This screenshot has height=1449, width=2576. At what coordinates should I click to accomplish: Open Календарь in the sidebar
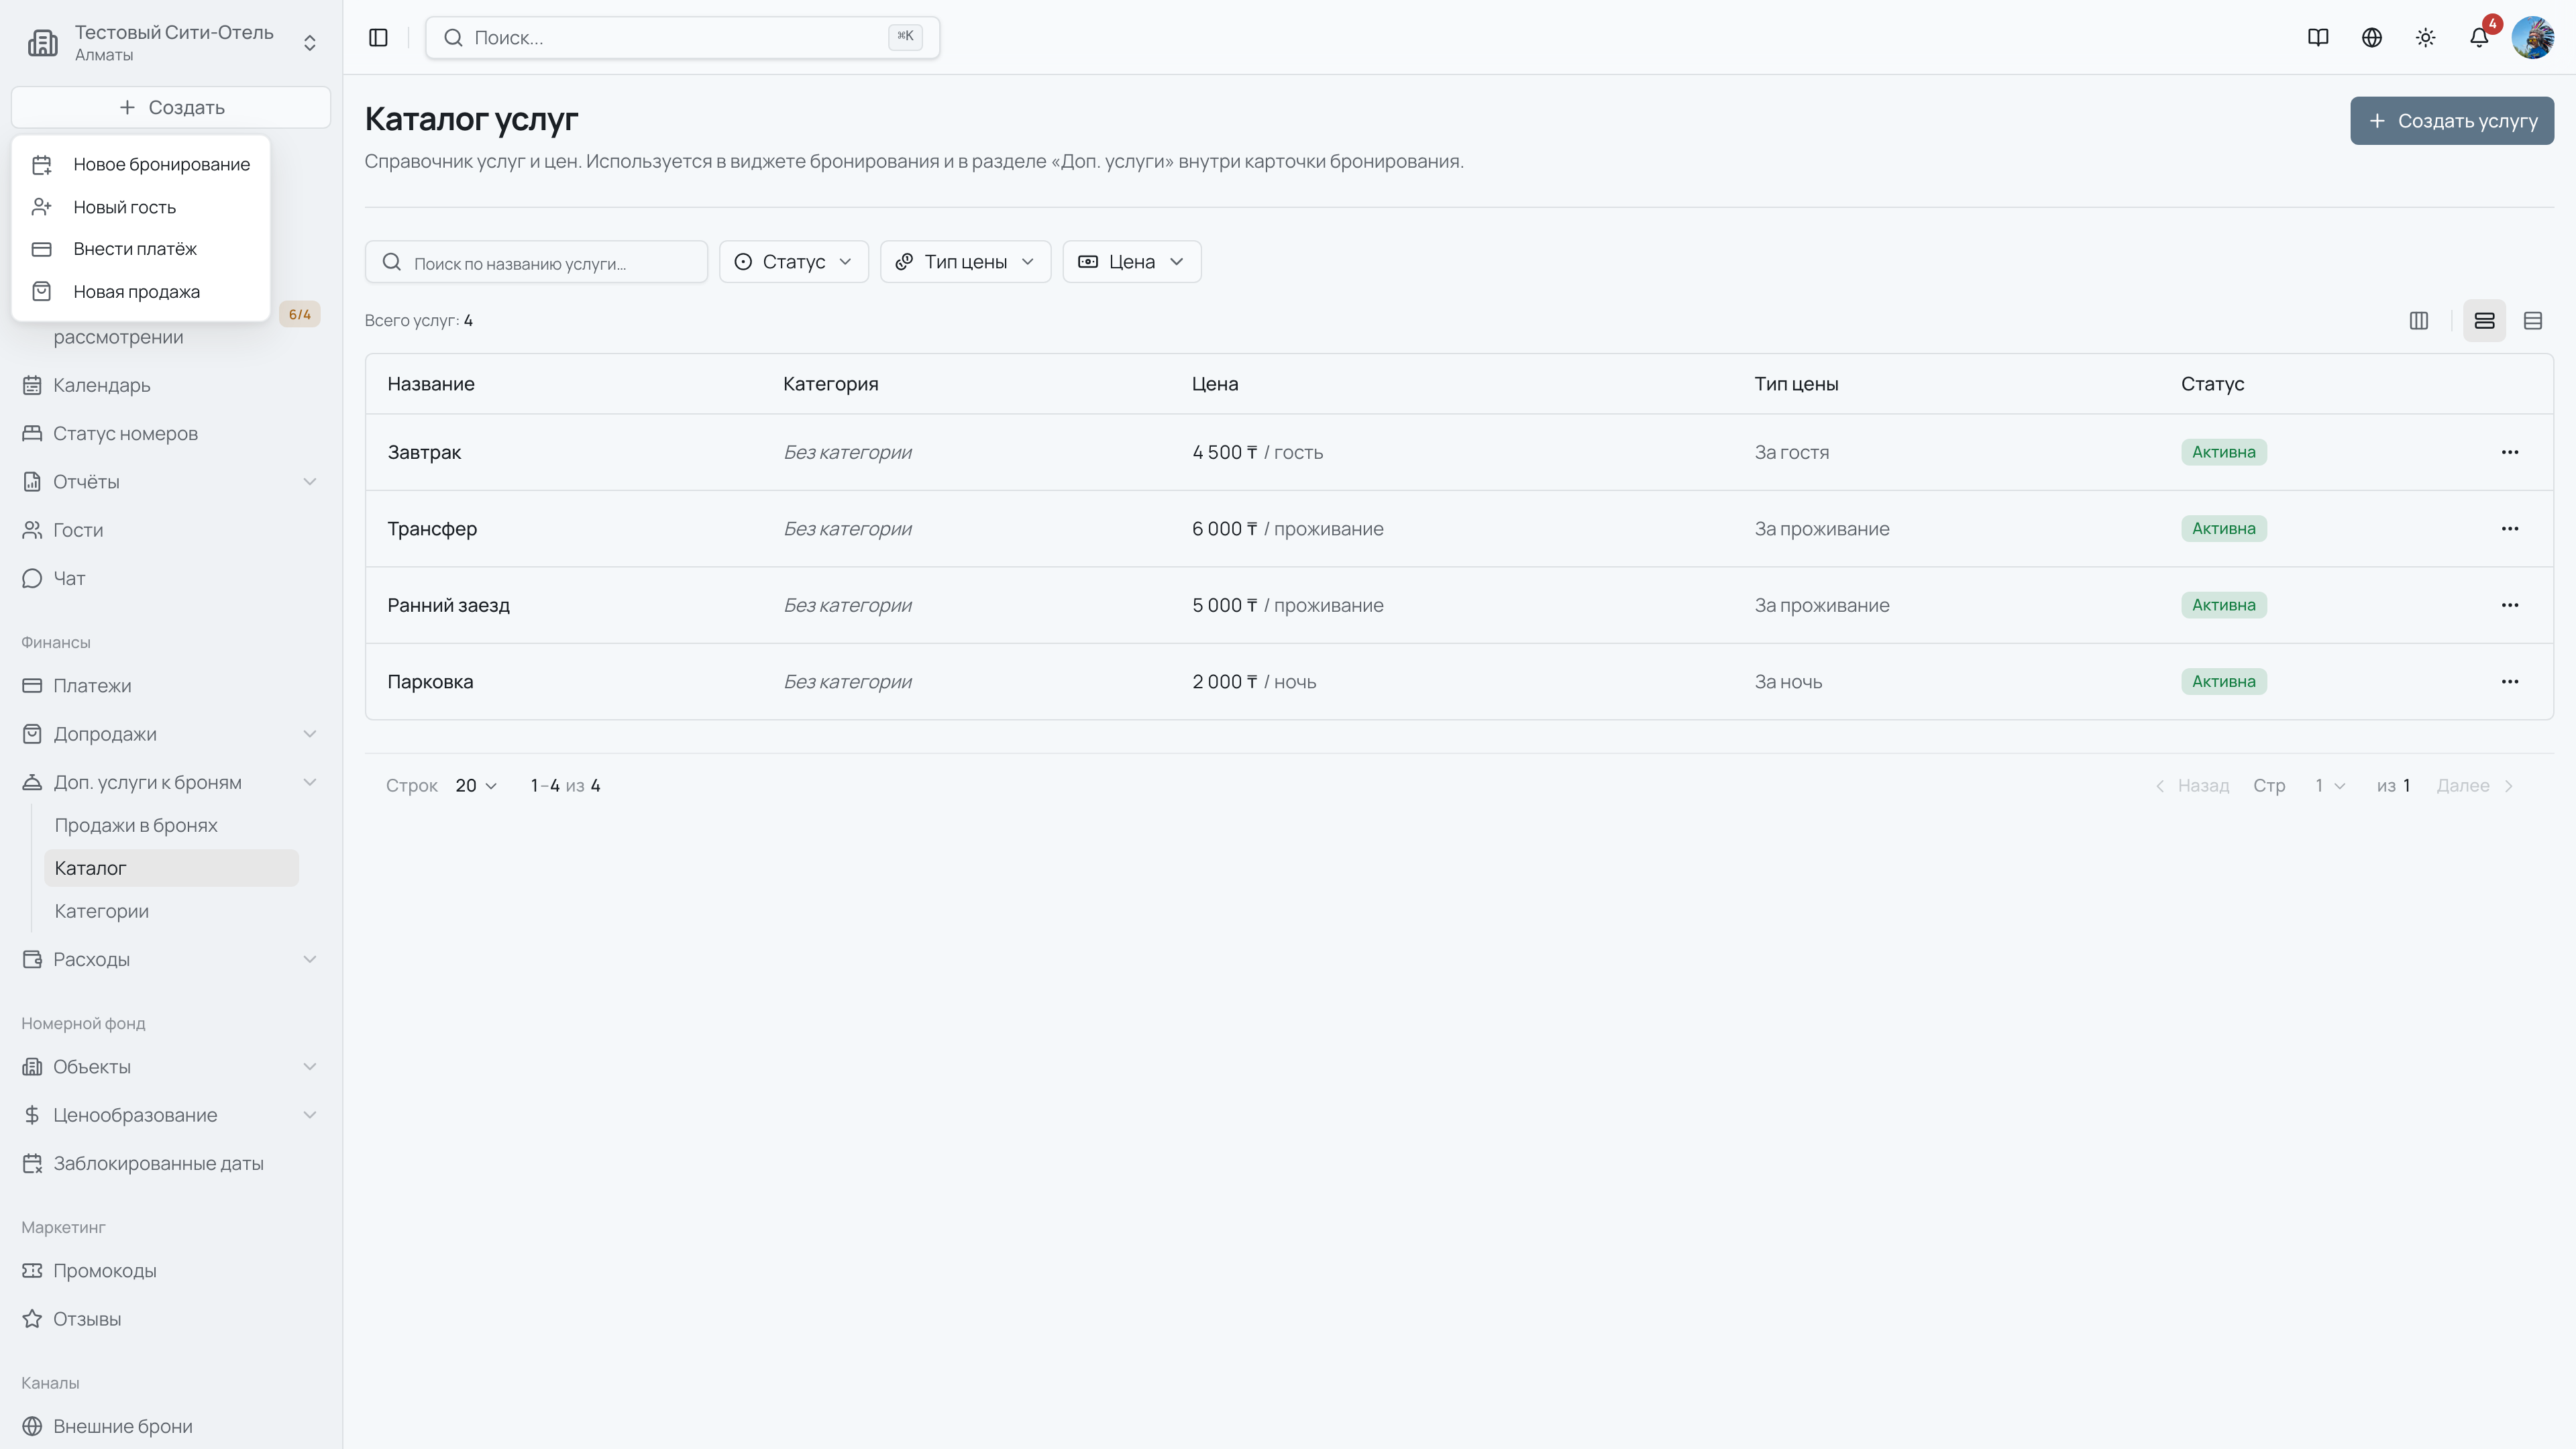tap(170, 385)
